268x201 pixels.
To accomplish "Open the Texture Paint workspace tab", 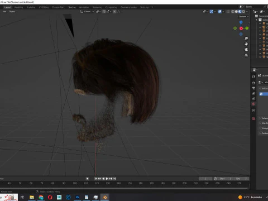I will point(59,7).
